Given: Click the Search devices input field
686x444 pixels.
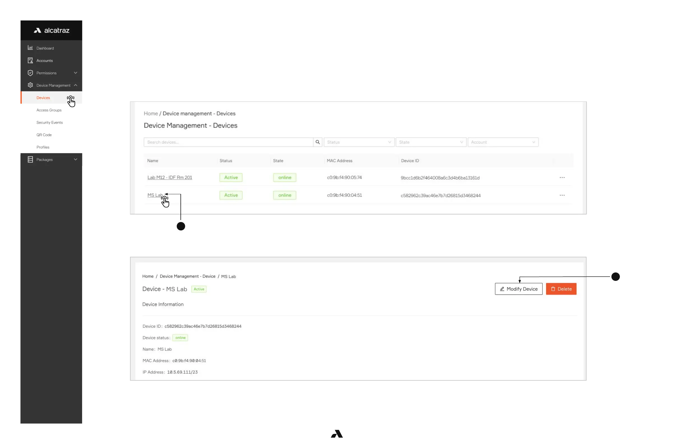Looking at the screenshot, I should [x=228, y=142].
